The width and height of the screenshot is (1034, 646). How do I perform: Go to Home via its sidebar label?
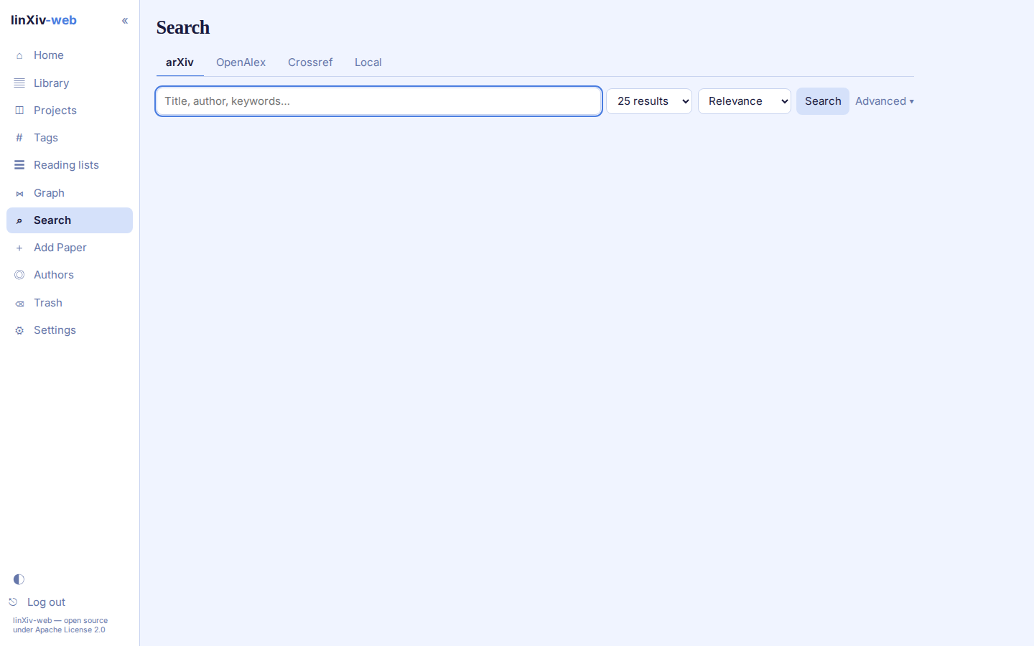pos(49,55)
